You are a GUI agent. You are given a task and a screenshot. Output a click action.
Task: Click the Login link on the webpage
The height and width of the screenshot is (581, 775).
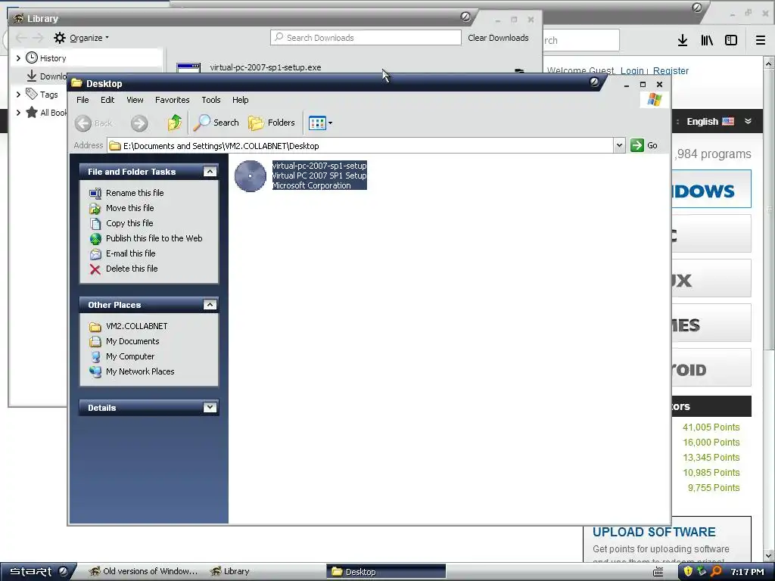coord(632,70)
